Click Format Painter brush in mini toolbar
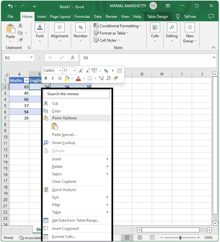Image resolution: width=220 pixels, height=242 pixels. [115, 78]
